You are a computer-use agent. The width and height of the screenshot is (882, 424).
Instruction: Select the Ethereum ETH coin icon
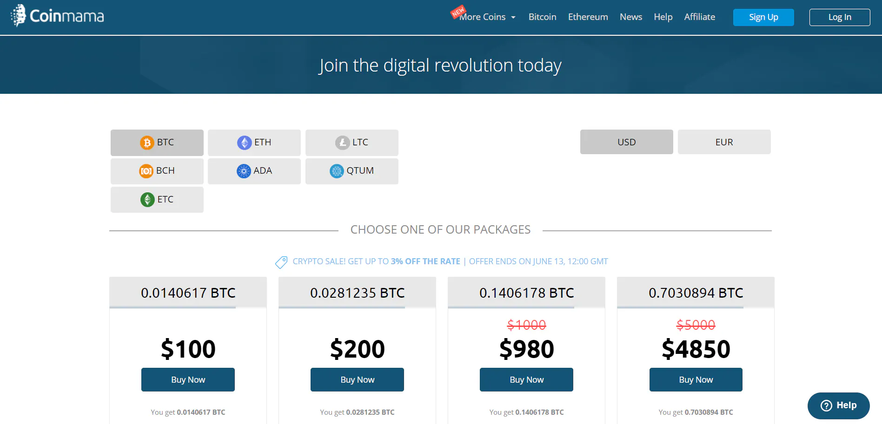[x=244, y=143]
